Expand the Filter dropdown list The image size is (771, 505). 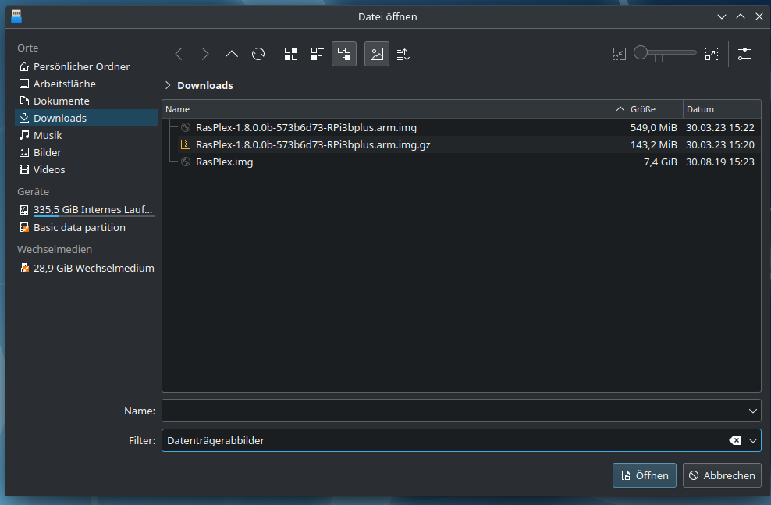coord(753,440)
